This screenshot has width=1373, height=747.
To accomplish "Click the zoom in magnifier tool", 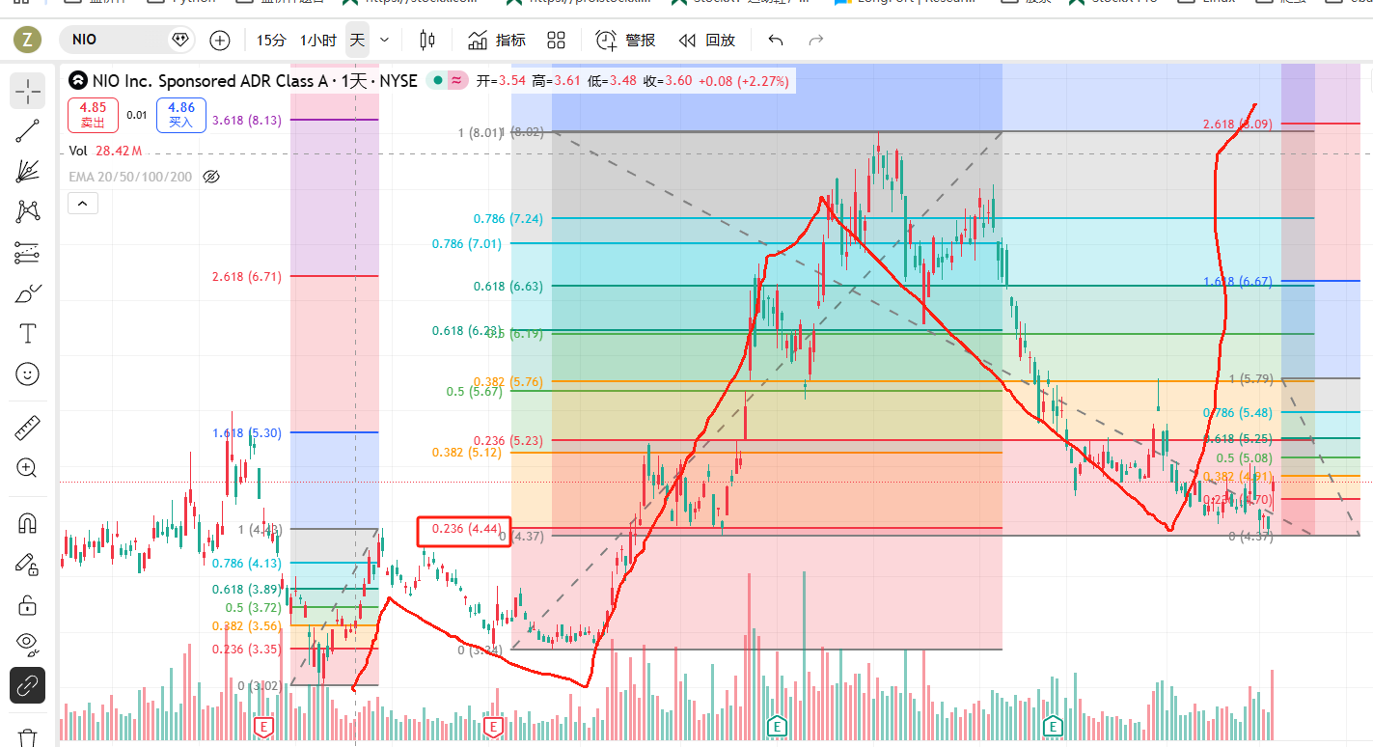I will (28, 468).
